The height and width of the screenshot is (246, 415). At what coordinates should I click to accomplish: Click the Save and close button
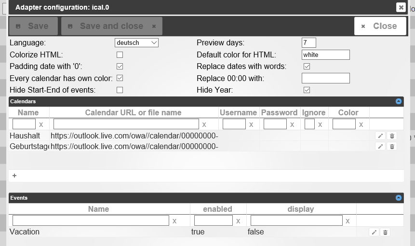[111, 26]
